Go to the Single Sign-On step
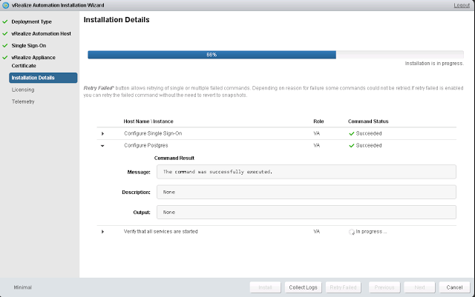Image resolution: width=475 pixels, height=297 pixels. (x=29, y=46)
